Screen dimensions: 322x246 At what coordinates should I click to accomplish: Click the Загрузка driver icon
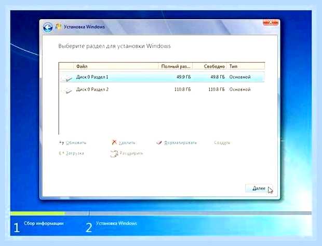tap(61, 153)
